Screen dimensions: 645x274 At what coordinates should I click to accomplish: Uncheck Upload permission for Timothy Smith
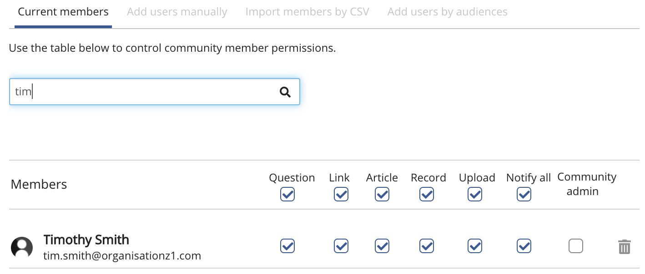[475, 246]
